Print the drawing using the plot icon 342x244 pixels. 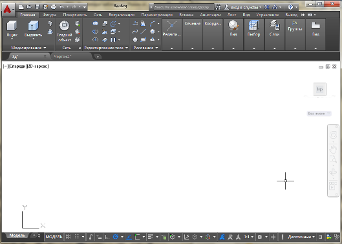click(54, 7)
